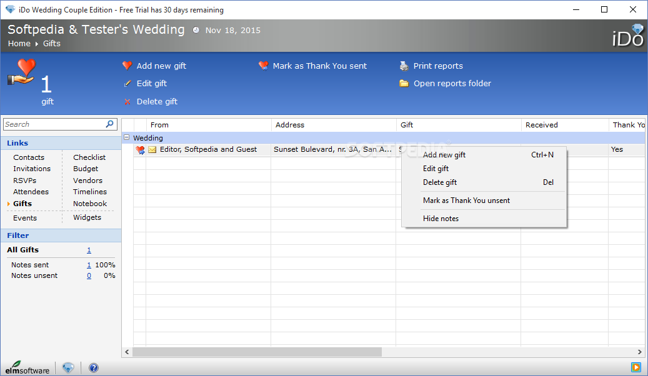Click the red X Delete gift icon
Screen dimensions: 648x376
(127, 102)
